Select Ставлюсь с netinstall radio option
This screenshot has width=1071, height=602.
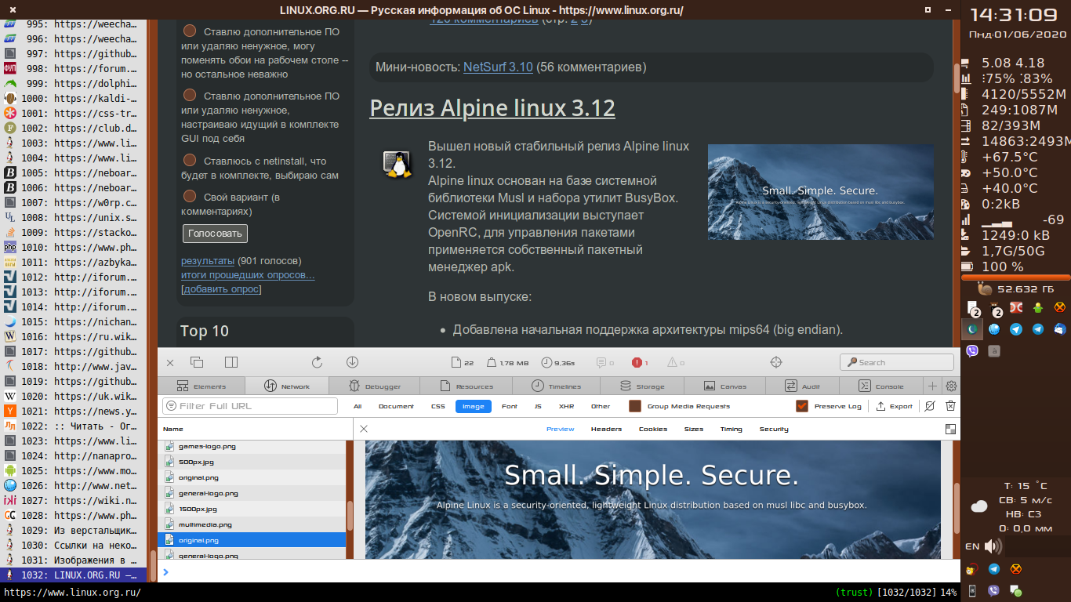coord(190,160)
